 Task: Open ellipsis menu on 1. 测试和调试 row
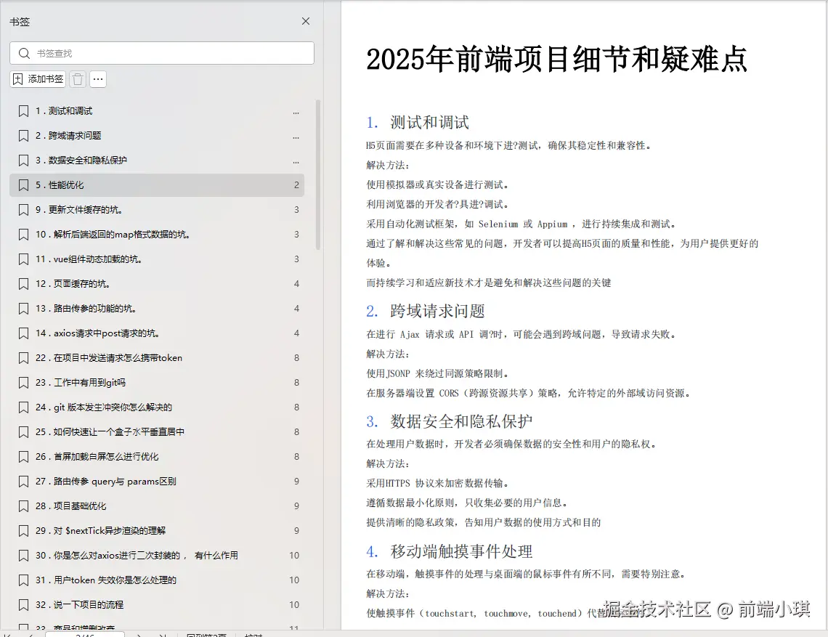[x=296, y=113]
